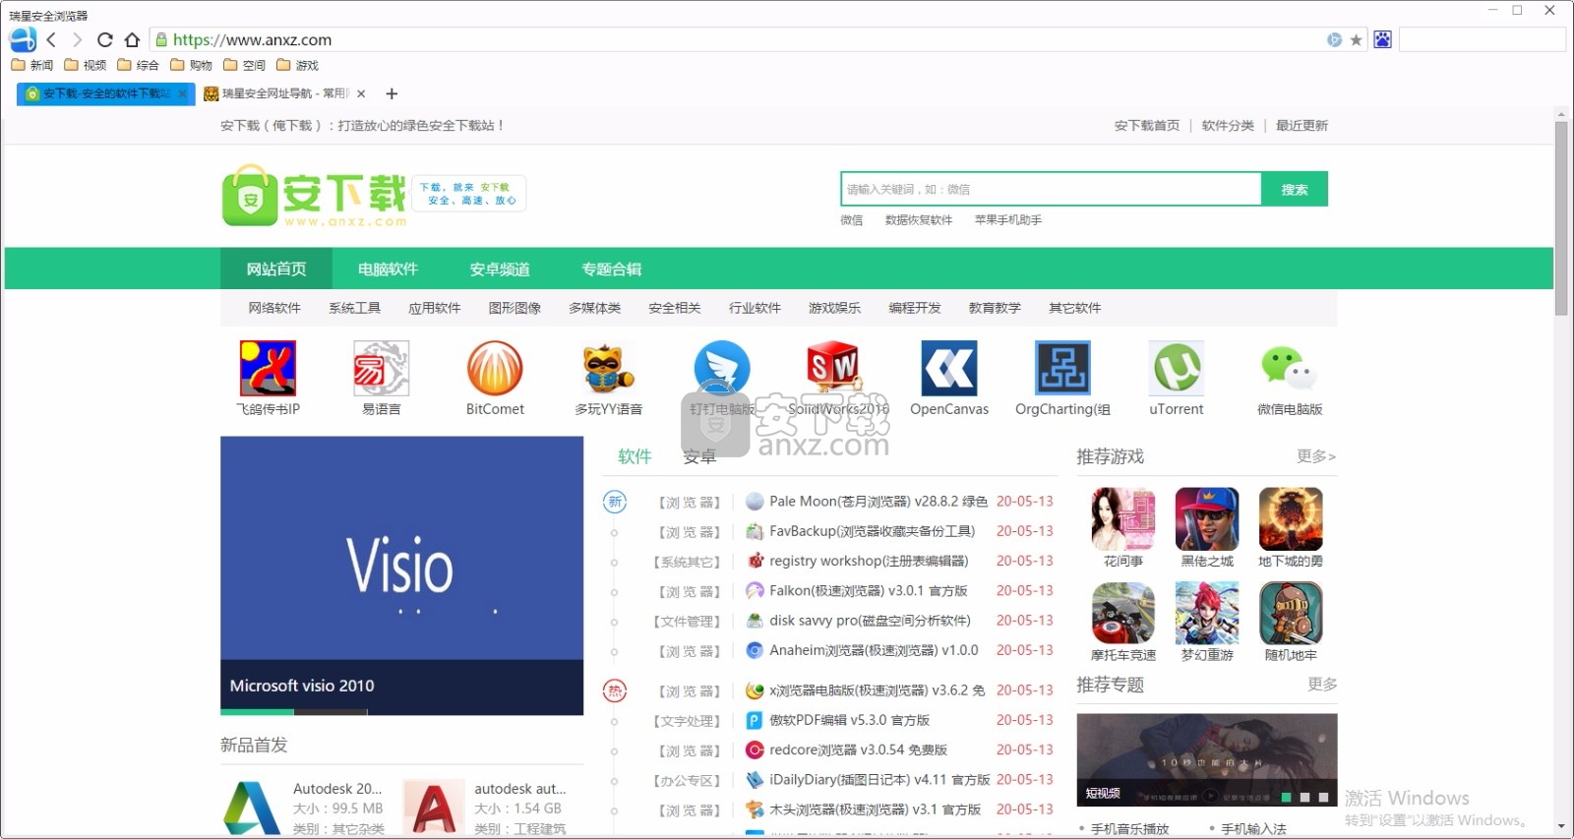Open the 手机音乐播放 topic link
The height and width of the screenshot is (839, 1574).
1130,829
